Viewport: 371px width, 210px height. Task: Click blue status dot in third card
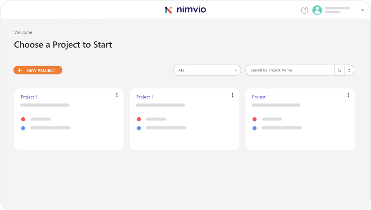254,128
